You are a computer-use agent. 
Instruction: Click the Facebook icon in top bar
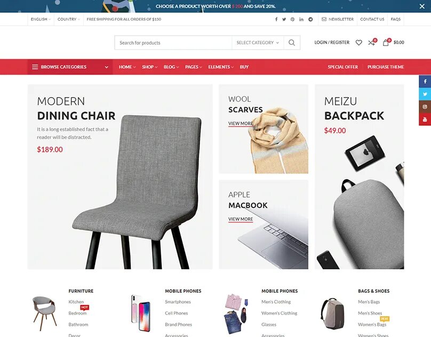click(x=276, y=19)
